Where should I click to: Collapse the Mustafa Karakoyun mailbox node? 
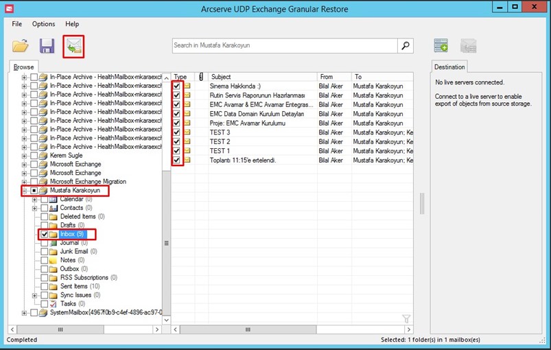(x=24, y=191)
